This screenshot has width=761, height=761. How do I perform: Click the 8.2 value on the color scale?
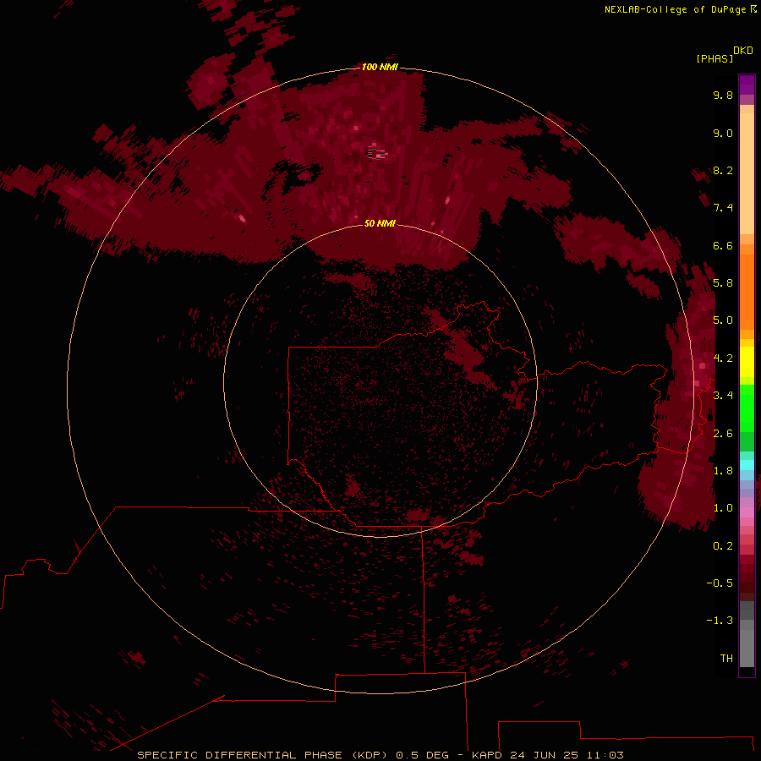coord(723,170)
